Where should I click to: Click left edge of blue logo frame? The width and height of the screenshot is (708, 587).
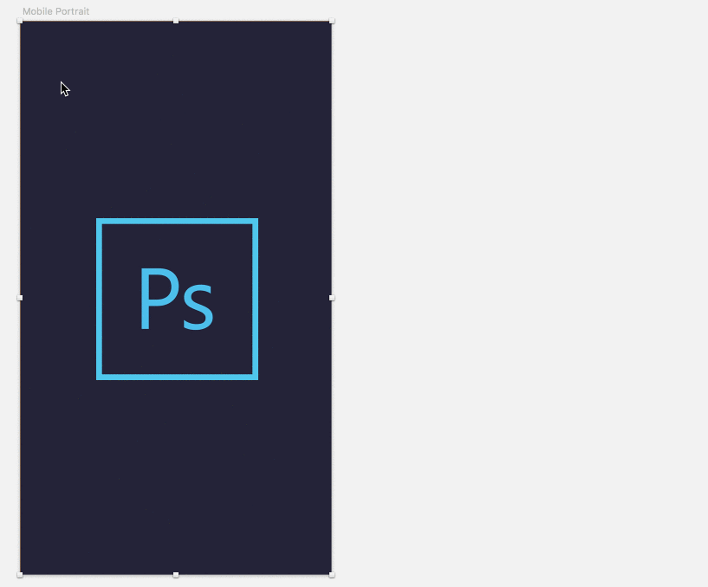100,300
